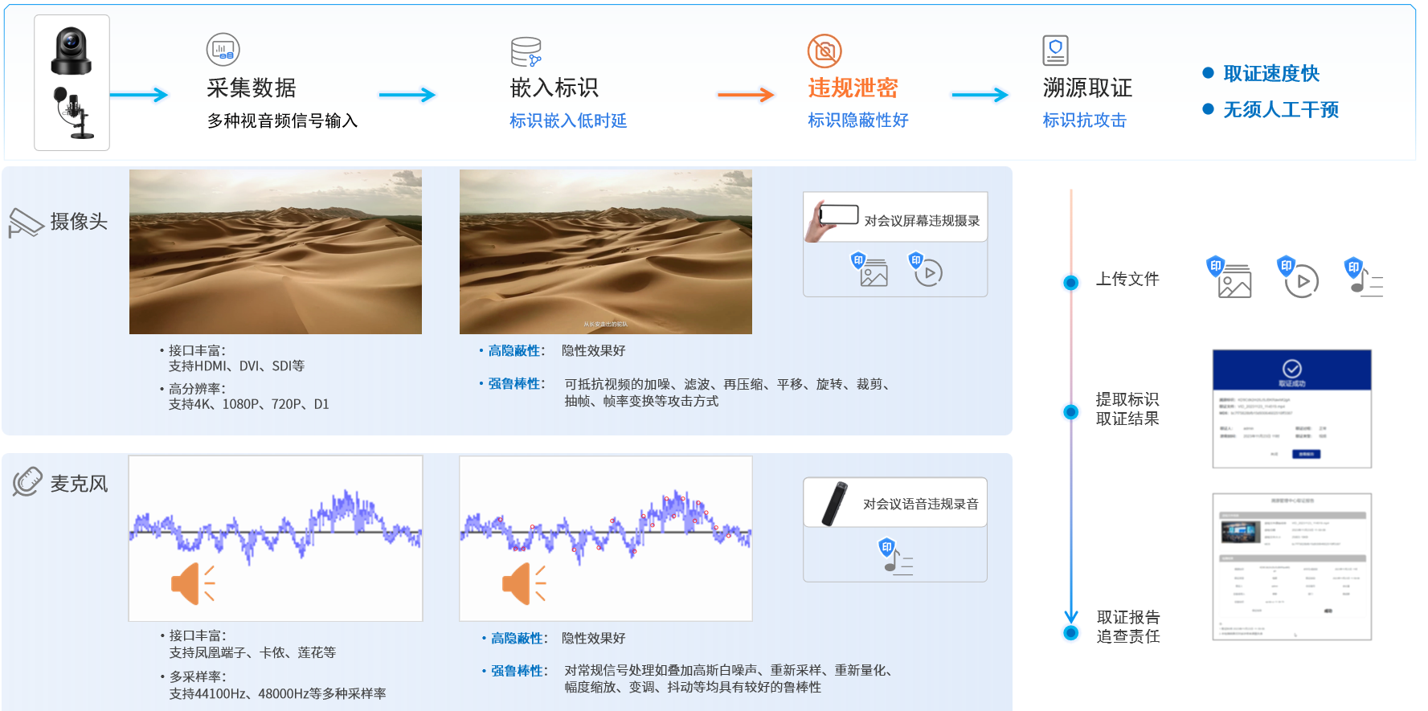Click 支持HDMI、DVI、SDI等 text

click(x=236, y=366)
